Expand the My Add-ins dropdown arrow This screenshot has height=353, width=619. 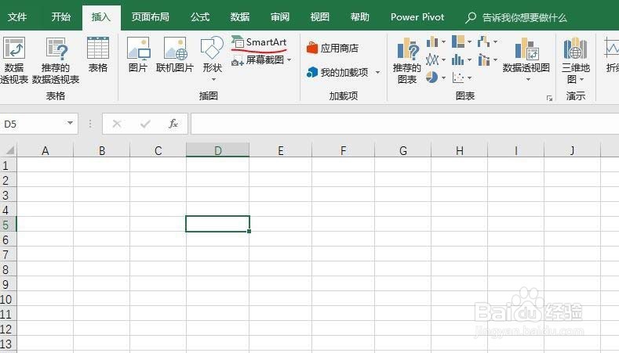377,73
